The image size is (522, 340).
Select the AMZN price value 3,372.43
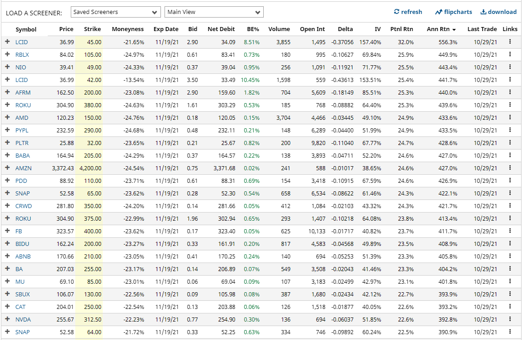click(63, 168)
